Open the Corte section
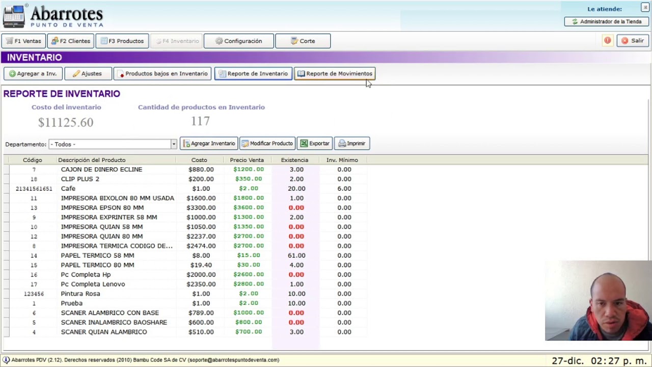Image resolution: width=652 pixels, height=367 pixels. point(303,41)
